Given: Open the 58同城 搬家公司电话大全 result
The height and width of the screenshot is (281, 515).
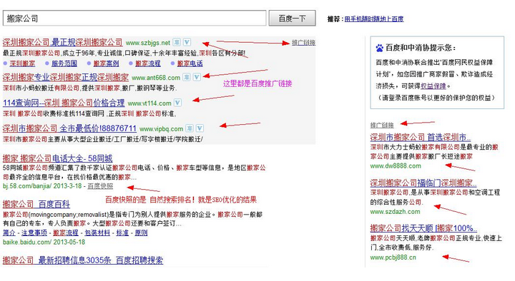Looking at the screenshot, I should click(57, 158).
